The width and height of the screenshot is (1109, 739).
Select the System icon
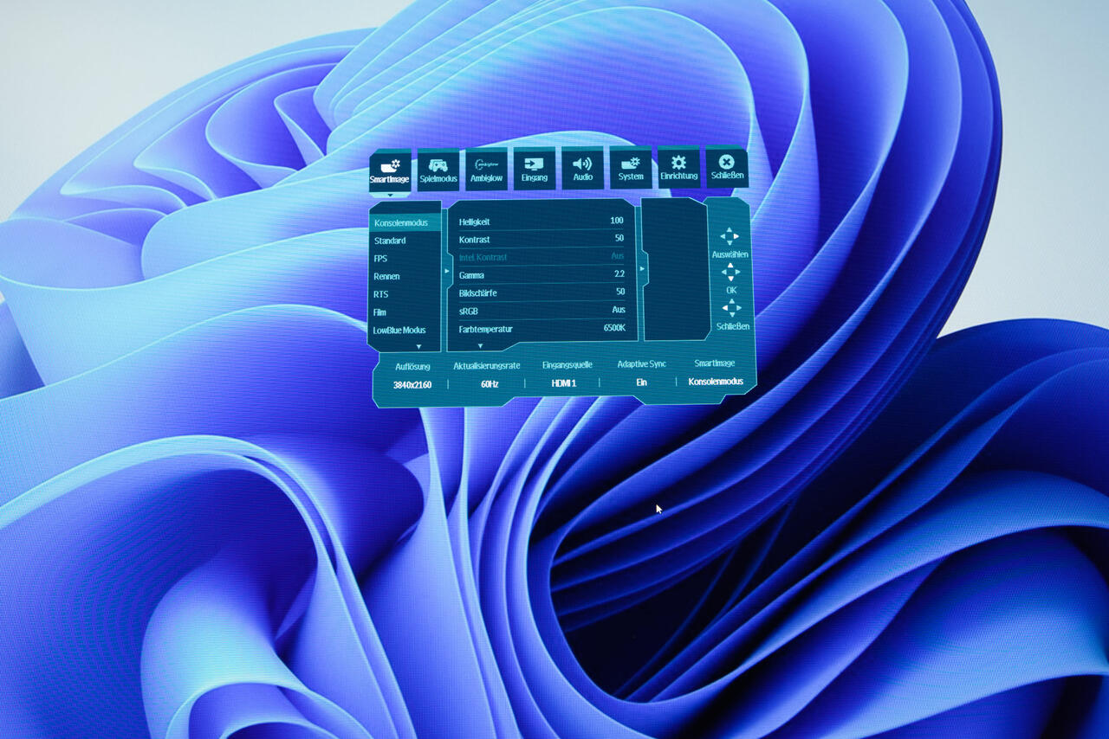click(631, 164)
